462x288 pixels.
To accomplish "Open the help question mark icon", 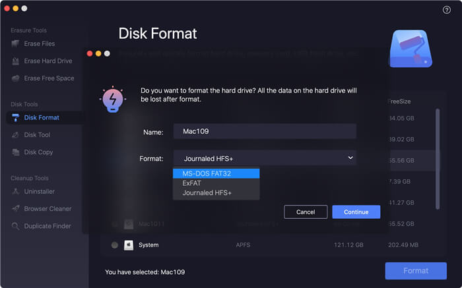I will (447, 10).
